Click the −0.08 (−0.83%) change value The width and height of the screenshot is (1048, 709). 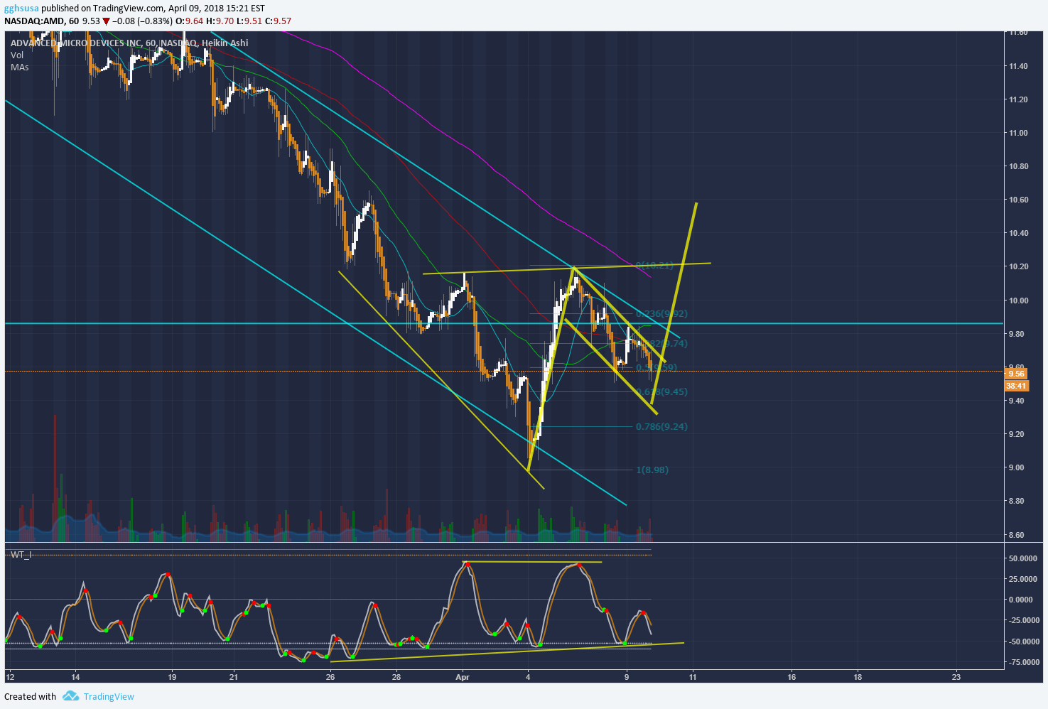pos(142,21)
